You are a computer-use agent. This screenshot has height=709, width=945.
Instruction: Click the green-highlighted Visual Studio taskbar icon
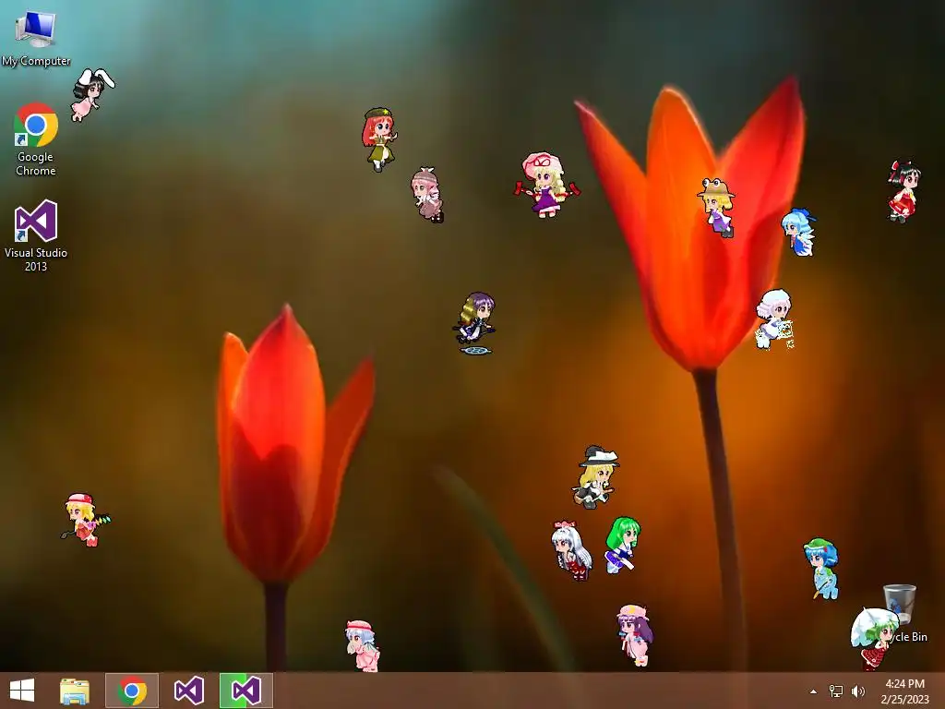[245, 691]
